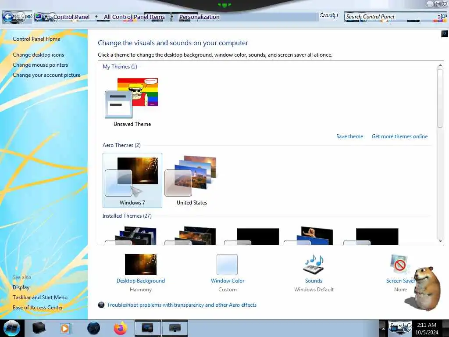This screenshot has height=337, width=449.
Task: Open the dark globe taskbar icon
Action: point(94,328)
